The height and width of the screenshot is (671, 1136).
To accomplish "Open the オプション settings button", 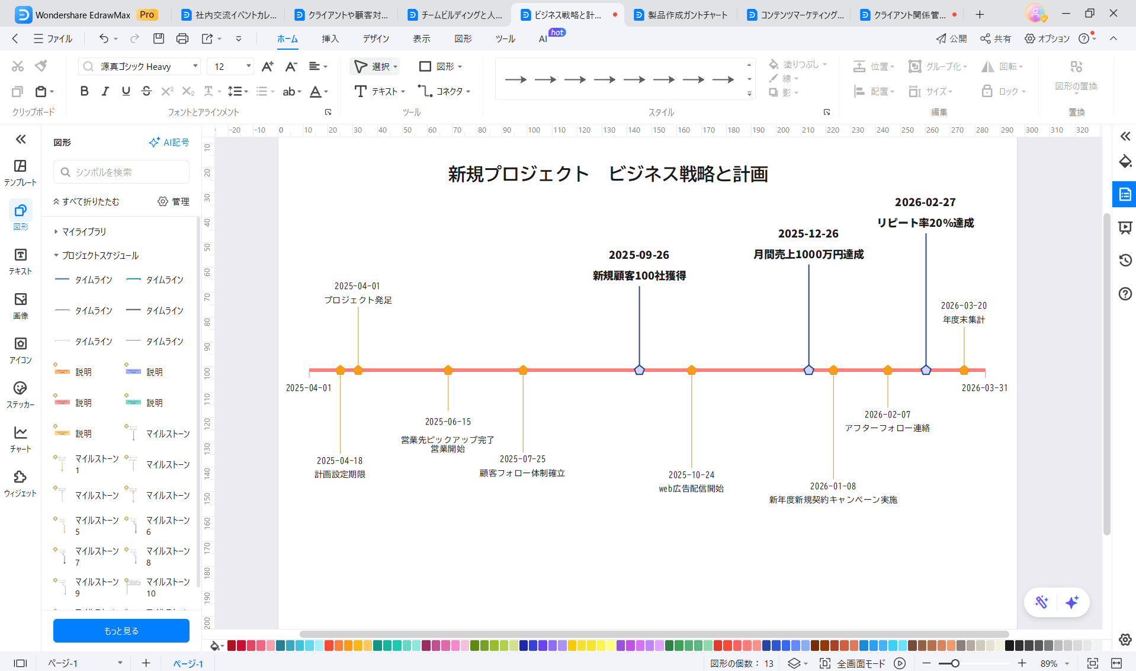I will click(x=1047, y=38).
